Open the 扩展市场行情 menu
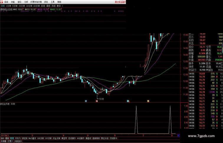The height and width of the screenshot is (143, 223). [x=36, y=2]
